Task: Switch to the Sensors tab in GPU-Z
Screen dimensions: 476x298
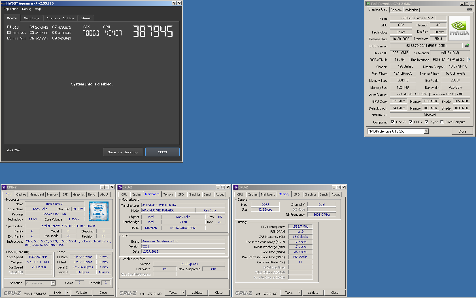Action: [396, 10]
